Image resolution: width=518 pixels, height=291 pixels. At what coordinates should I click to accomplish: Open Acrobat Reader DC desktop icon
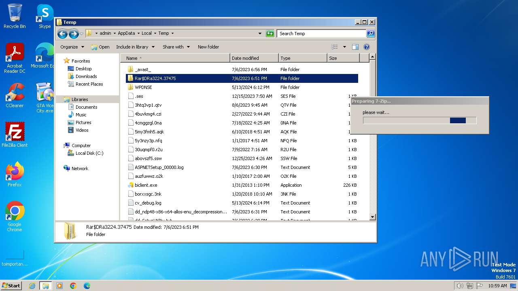[x=15, y=58]
